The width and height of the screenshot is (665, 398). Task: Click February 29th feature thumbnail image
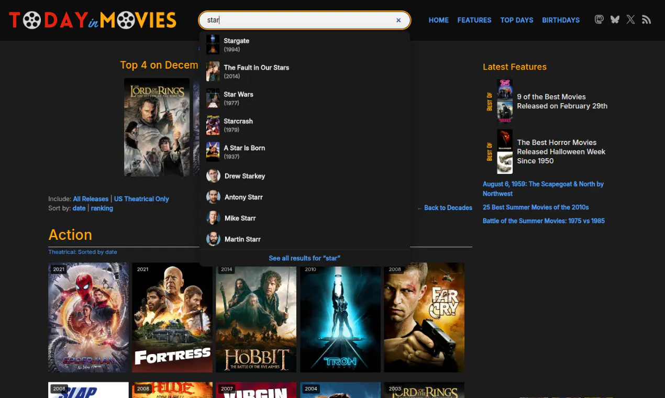[x=505, y=101]
